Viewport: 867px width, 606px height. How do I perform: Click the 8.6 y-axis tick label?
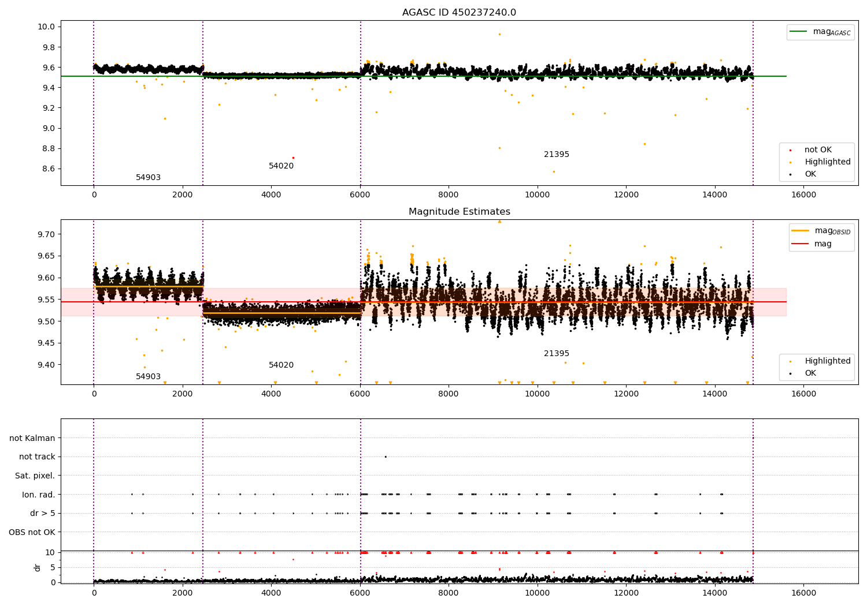pyautogui.click(x=49, y=169)
